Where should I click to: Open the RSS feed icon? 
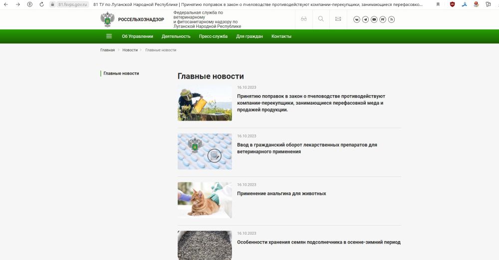click(391, 19)
